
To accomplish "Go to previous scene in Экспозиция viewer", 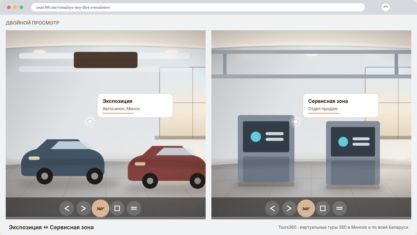I will 67,208.
